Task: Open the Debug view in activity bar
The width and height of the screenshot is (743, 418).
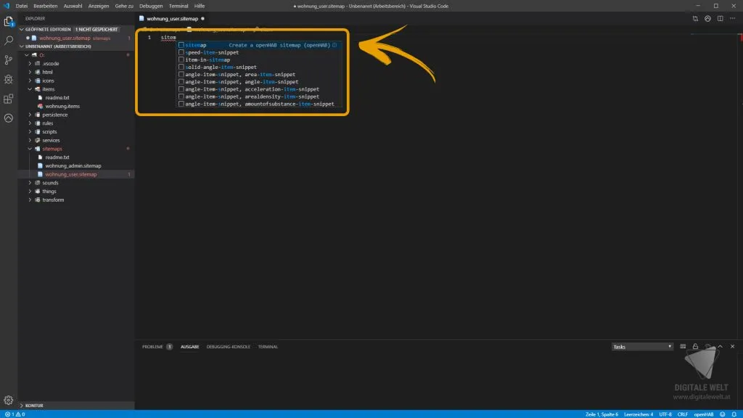Action: [x=9, y=79]
